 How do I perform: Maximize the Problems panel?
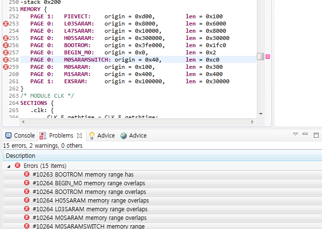316,135
